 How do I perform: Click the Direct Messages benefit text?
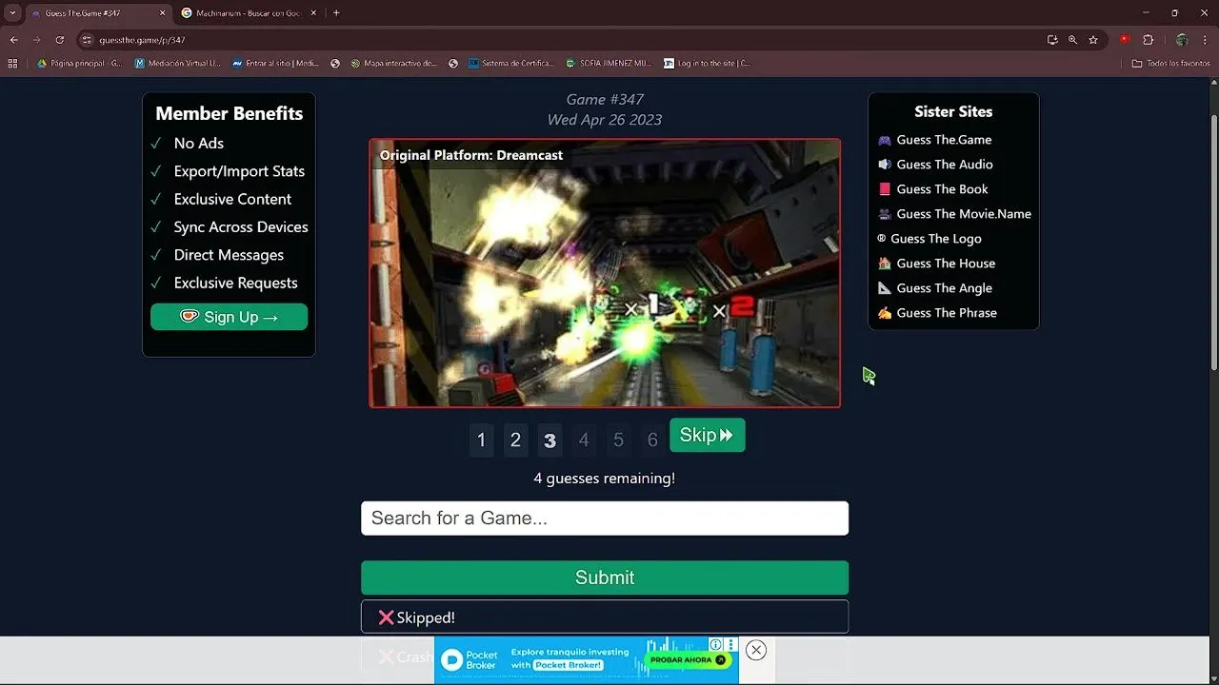pos(229,255)
